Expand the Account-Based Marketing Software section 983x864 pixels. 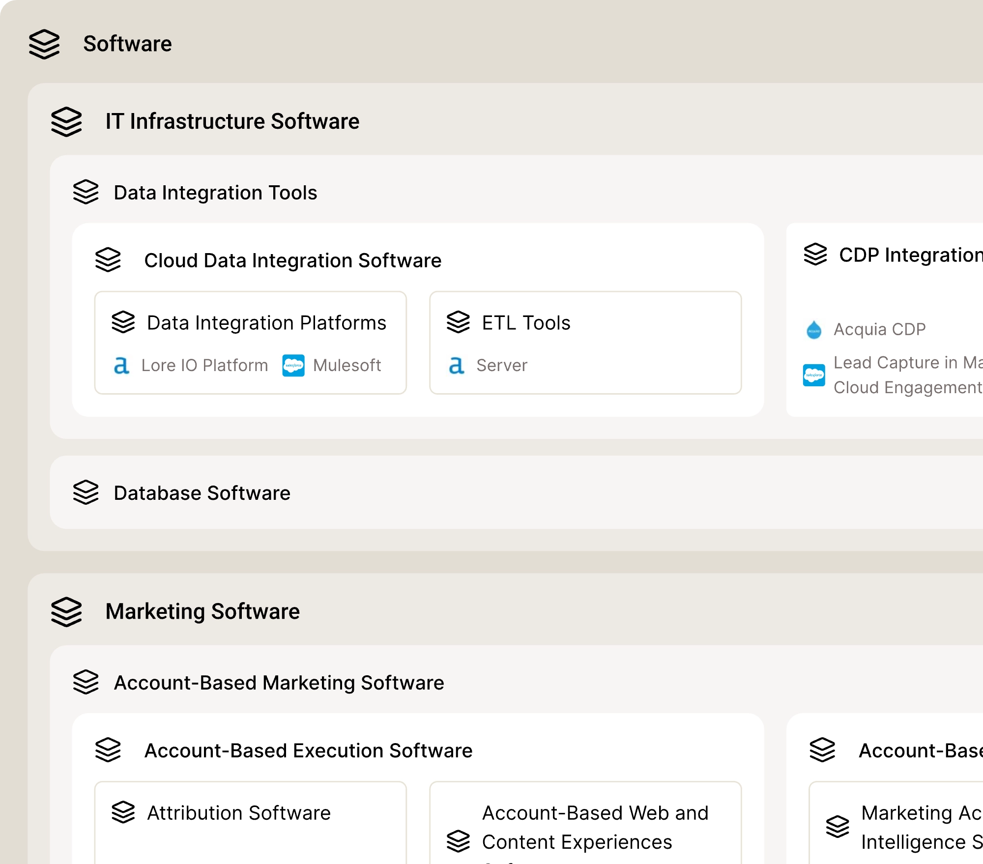point(279,683)
